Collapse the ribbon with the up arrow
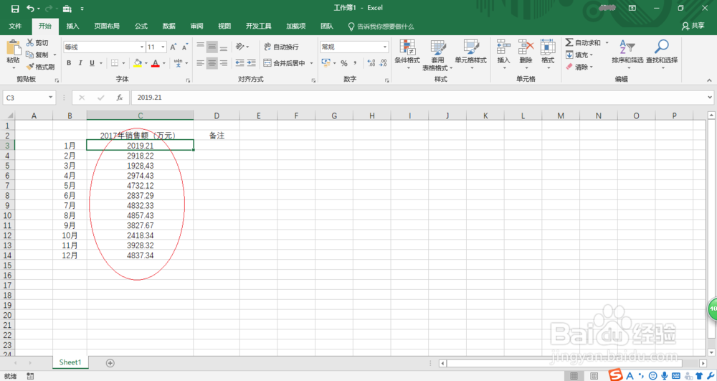 709,80
